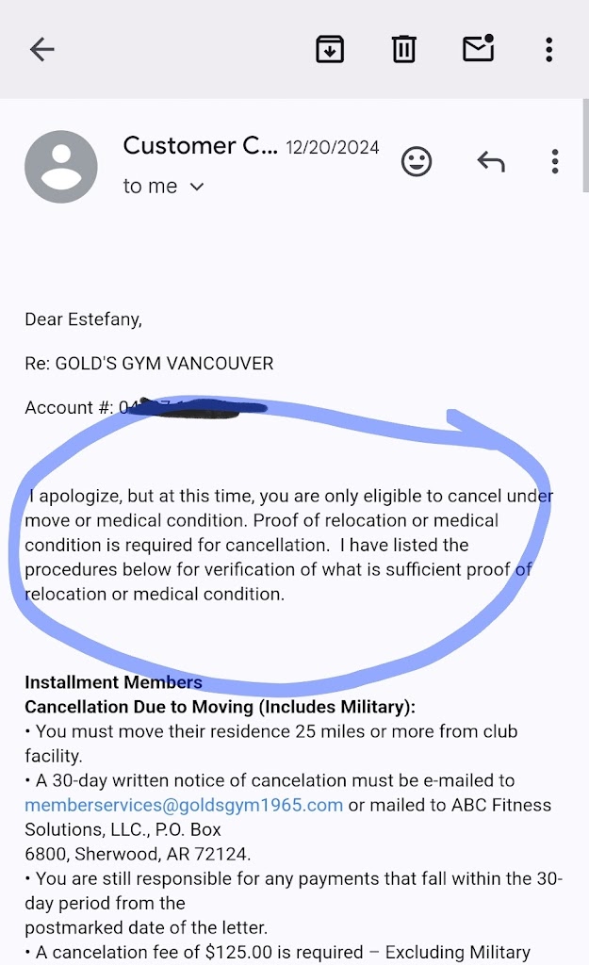Open the top toolbar overflow menu
This screenshot has height=965, width=589.
click(548, 49)
